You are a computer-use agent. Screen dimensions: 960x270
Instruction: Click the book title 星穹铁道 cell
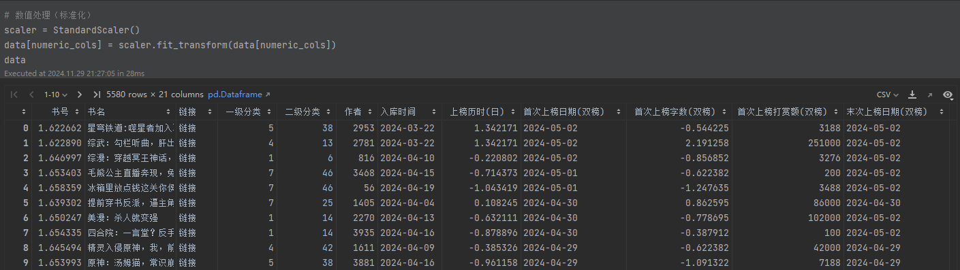(130, 128)
